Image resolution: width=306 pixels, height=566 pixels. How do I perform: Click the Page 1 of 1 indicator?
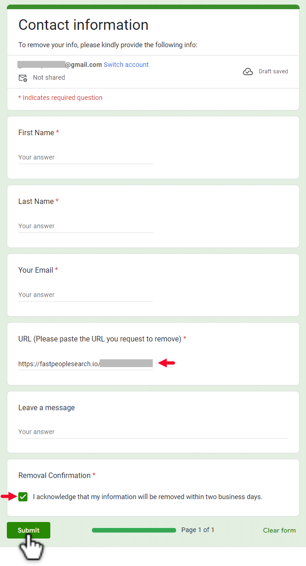pos(198,530)
